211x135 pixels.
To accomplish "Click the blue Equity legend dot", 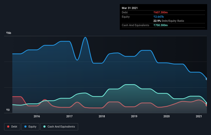I will coord(26,127).
